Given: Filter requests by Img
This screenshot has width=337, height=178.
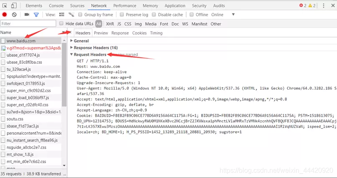Looking at the screenshot, I should 138,24.
